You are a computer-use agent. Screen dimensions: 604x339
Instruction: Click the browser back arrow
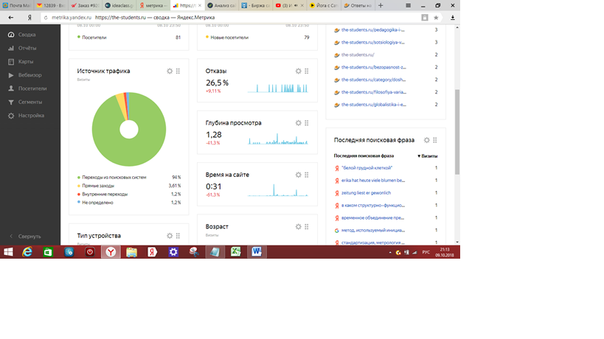coord(11,18)
